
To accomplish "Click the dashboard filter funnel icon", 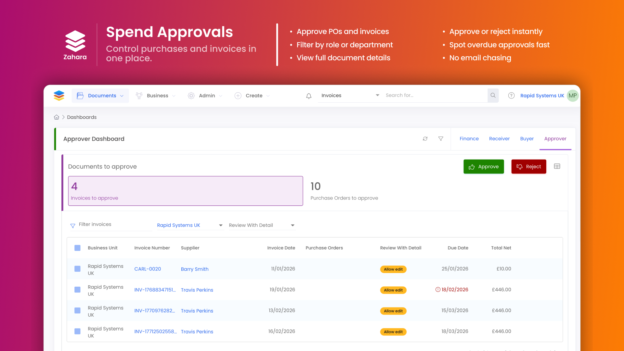I will (x=441, y=139).
